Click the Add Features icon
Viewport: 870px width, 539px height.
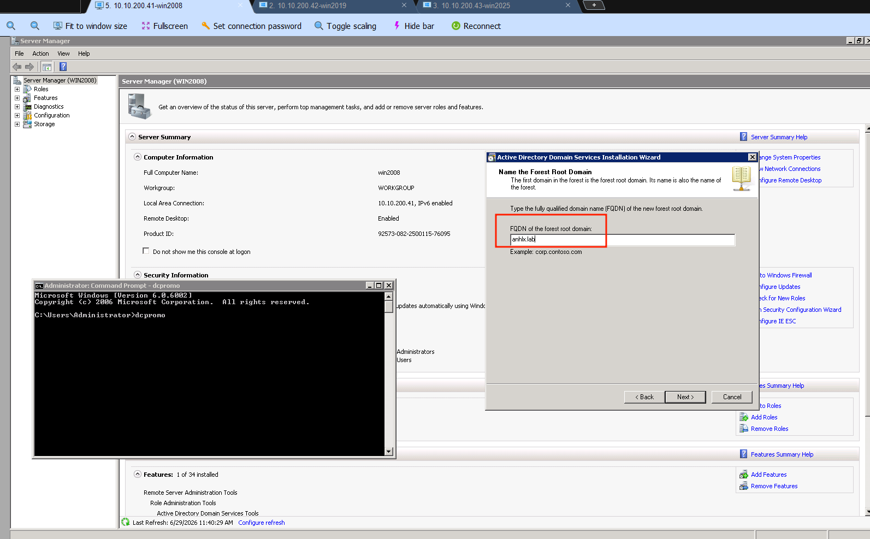[x=743, y=475]
